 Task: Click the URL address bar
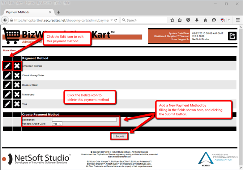(x=61, y=20)
